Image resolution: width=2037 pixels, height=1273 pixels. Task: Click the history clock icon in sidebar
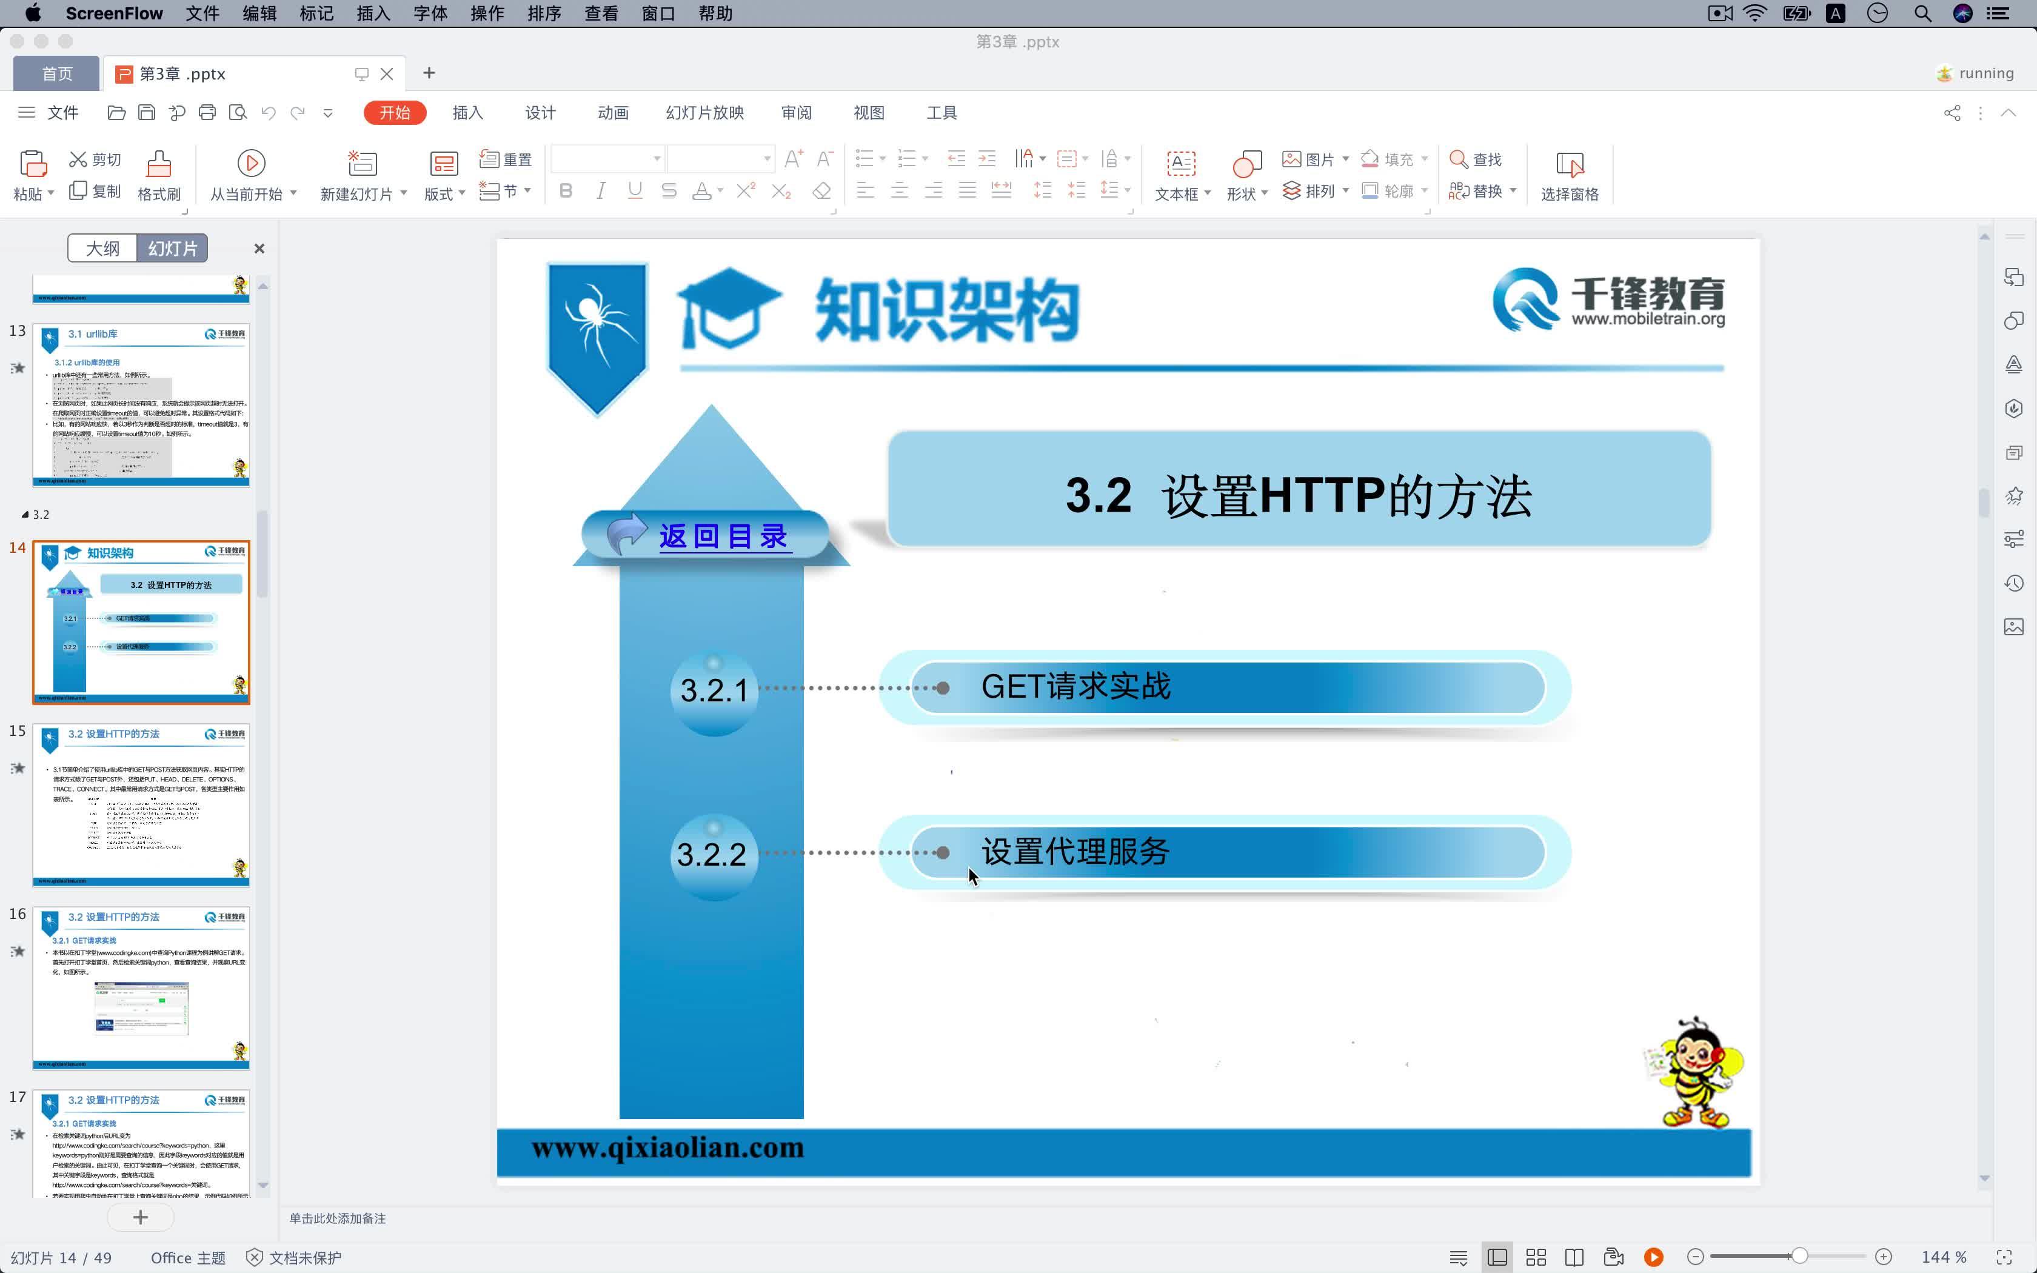pos(2013,583)
